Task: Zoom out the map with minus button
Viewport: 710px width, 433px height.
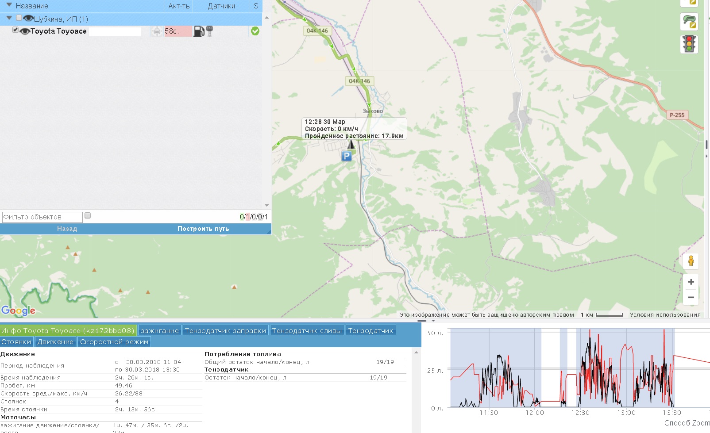Action: (691, 297)
